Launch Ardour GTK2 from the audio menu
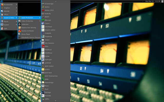This screenshot has width=164, height=102. (x=49, y=10)
